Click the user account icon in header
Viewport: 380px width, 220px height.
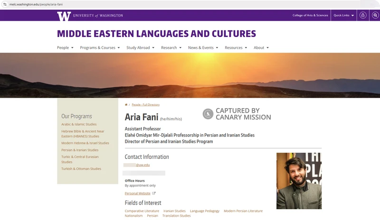(x=363, y=15)
